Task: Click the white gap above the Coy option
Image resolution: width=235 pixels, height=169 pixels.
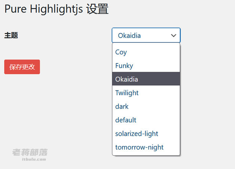Action: pyautogui.click(x=146, y=44)
